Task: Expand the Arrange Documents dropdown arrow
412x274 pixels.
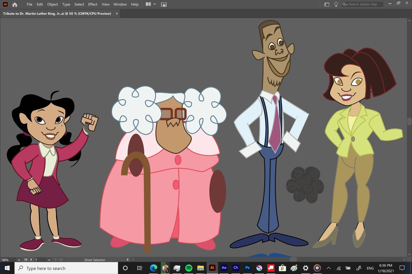Action: (x=154, y=4)
